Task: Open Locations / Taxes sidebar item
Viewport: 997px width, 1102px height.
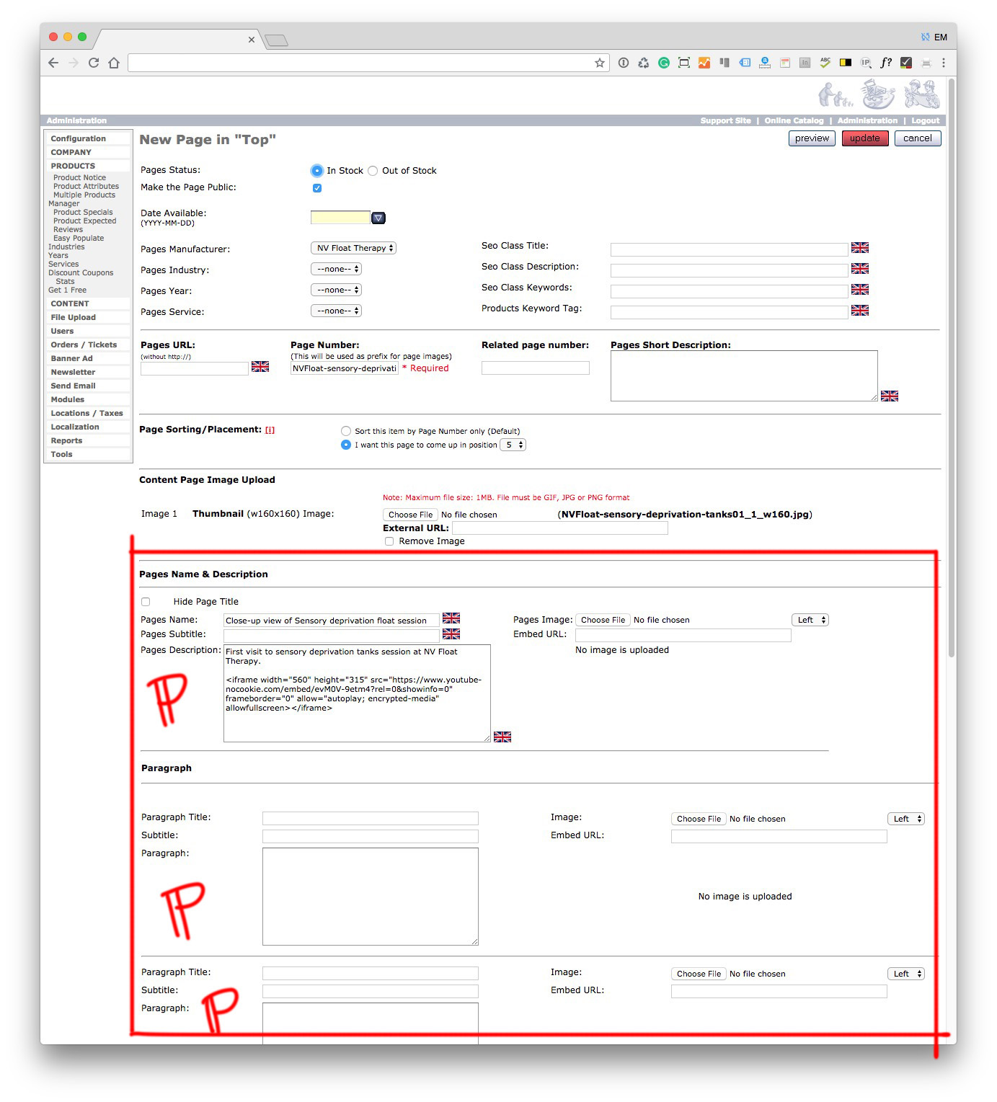Action: [x=88, y=413]
